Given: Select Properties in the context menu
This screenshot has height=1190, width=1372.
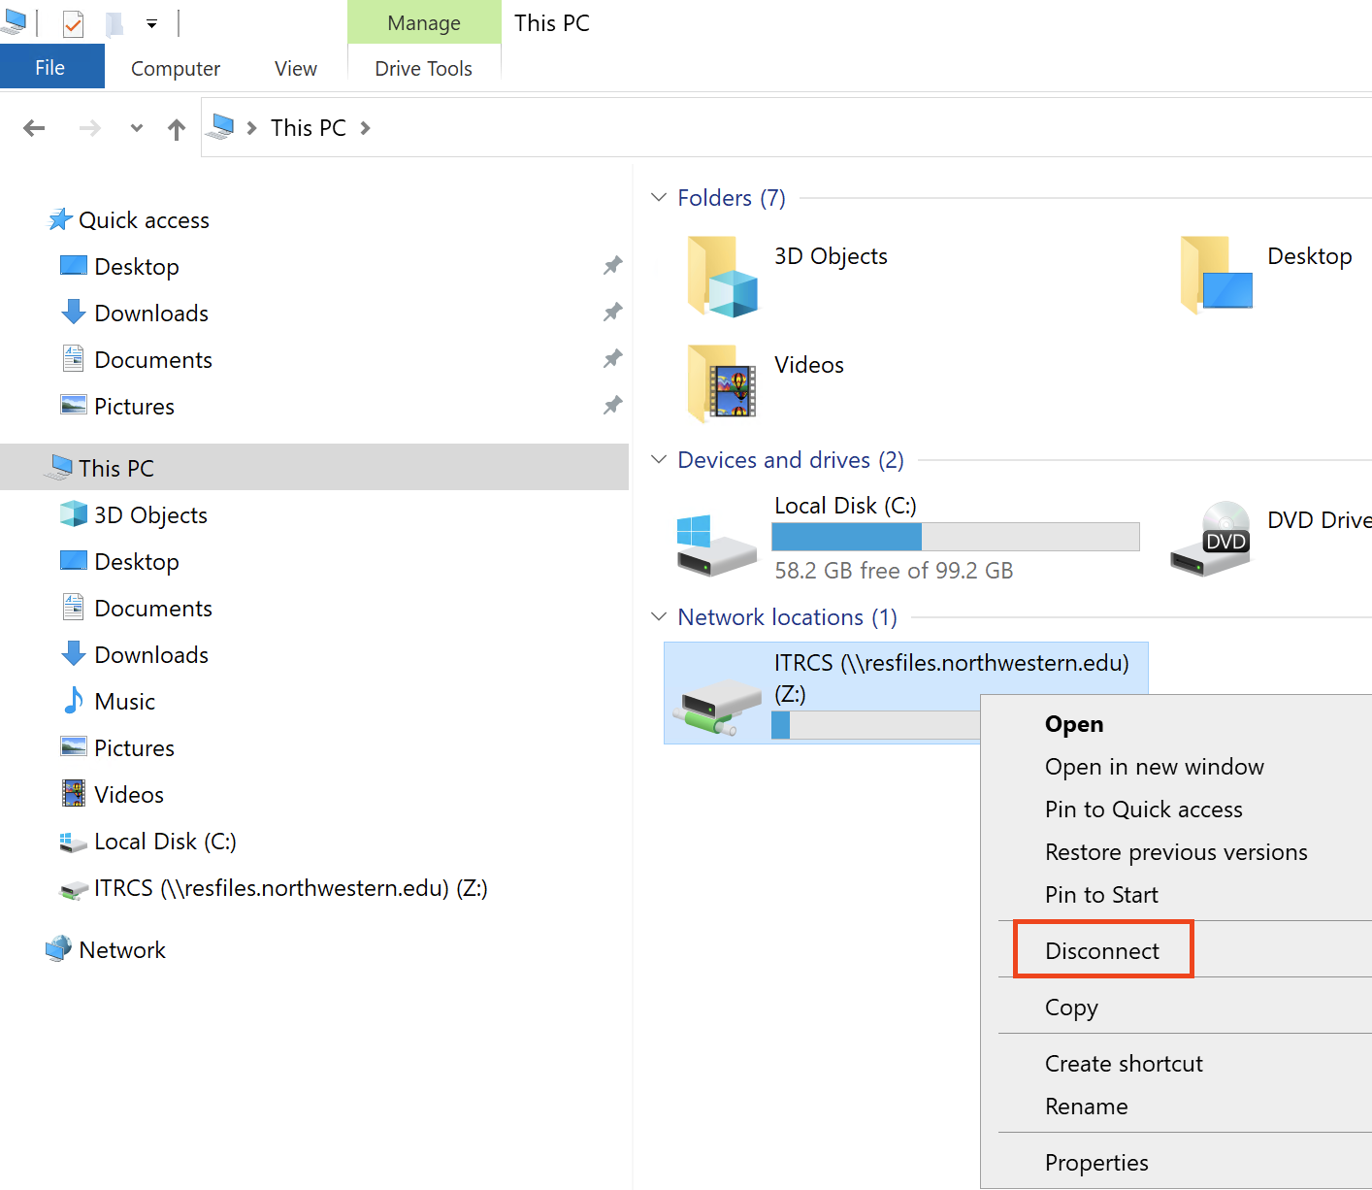Looking at the screenshot, I should (1096, 1163).
